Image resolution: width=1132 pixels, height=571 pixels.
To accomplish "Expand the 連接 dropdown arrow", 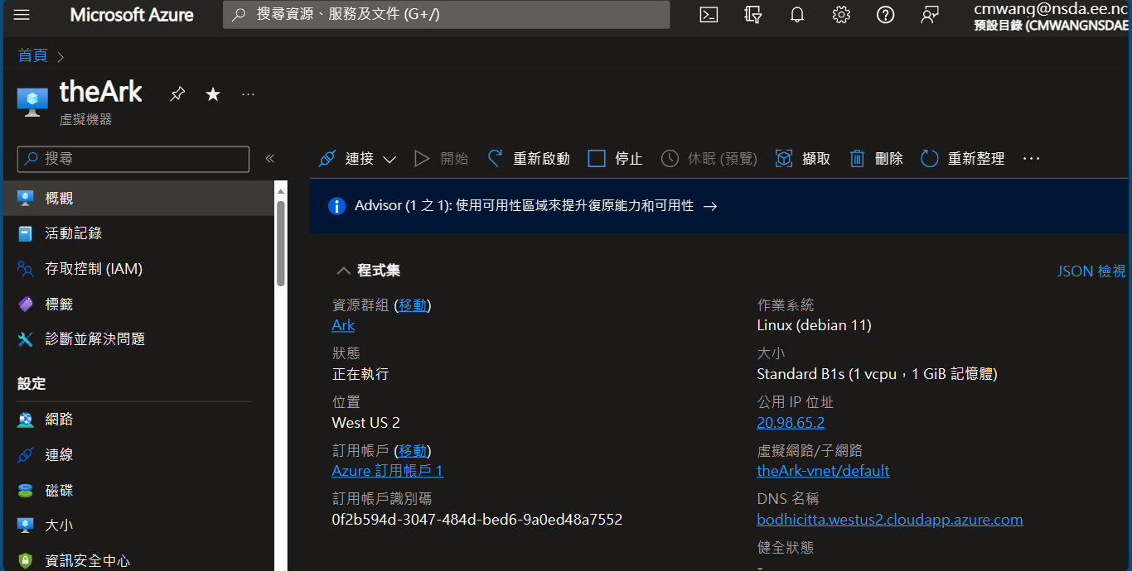I will tap(389, 160).
